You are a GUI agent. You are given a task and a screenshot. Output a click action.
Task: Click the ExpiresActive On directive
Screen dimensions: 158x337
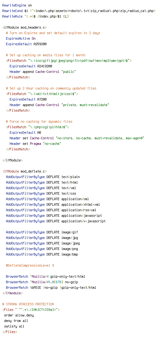tap(21, 38)
